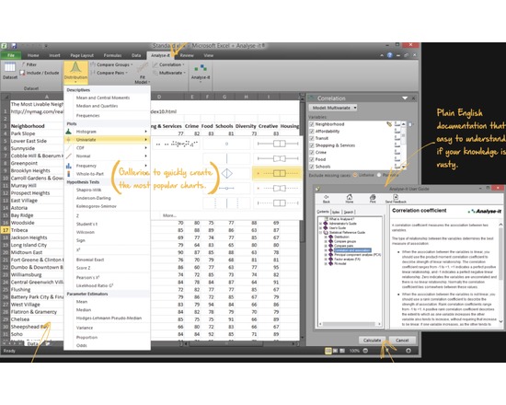Open the Model Multivariate dropdown
Image resolution: width=506 pixels, height=405 pixels.
tap(333, 108)
